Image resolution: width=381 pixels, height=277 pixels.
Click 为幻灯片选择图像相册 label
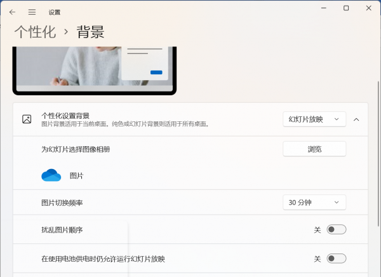[x=76, y=149]
